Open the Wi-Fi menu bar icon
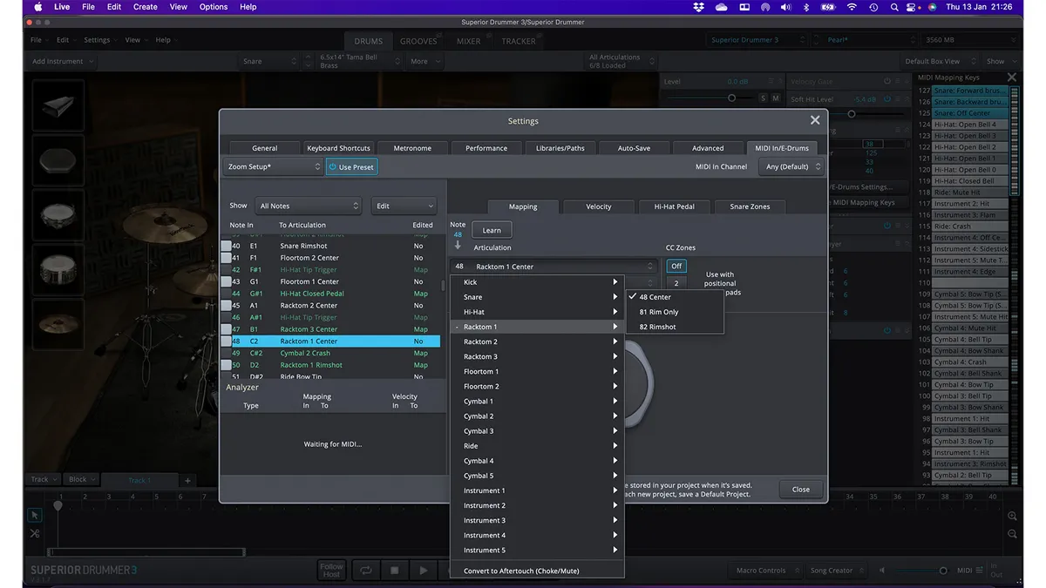The height and width of the screenshot is (588, 1046). coord(851,7)
